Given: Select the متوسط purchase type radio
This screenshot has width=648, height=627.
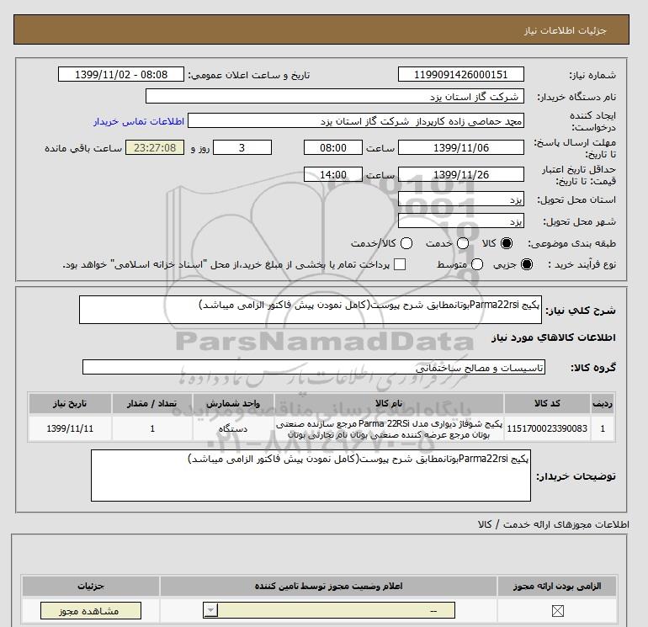Looking at the screenshot, I should click(477, 264).
